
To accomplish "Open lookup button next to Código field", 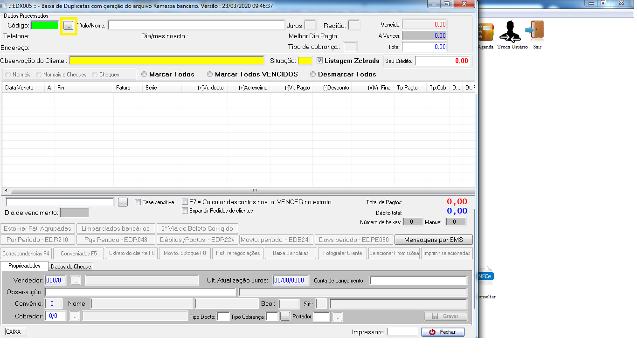I will click(x=69, y=25).
